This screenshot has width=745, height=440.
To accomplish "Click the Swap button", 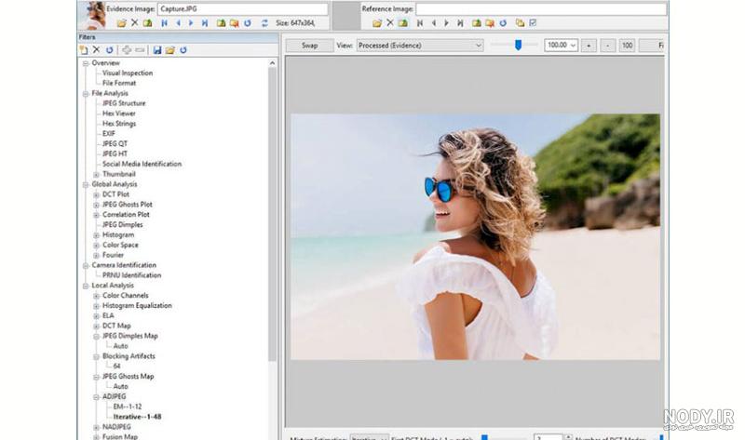I will [309, 45].
